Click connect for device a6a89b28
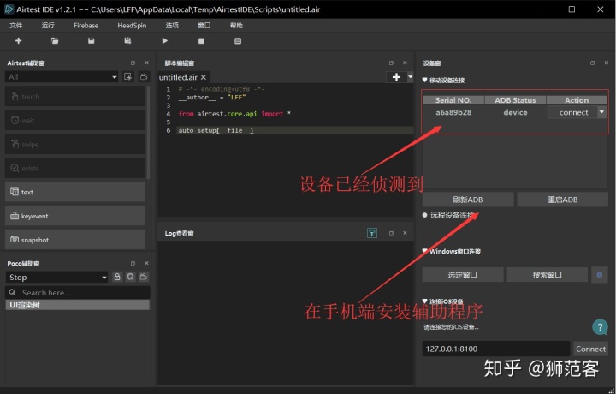This screenshot has width=616, height=394. click(x=573, y=112)
